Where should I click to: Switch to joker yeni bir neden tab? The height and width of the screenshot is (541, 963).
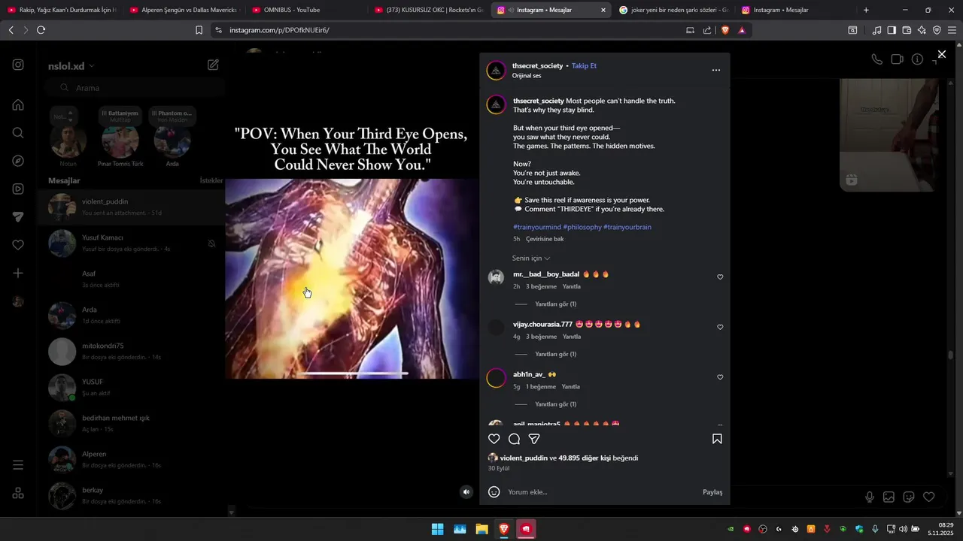point(673,10)
